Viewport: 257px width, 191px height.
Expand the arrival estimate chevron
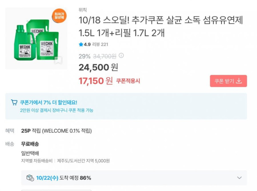pyautogui.click(x=239, y=178)
